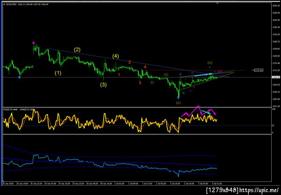Click the yellow (2) wave label
The height and width of the screenshot is (195, 281).
pyautogui.click(x=77, y=50)
